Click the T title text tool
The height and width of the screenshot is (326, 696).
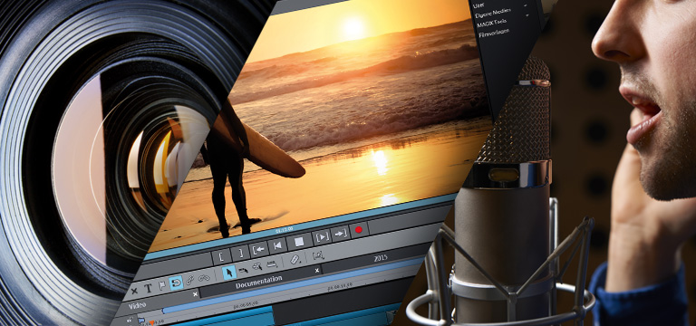149,288
